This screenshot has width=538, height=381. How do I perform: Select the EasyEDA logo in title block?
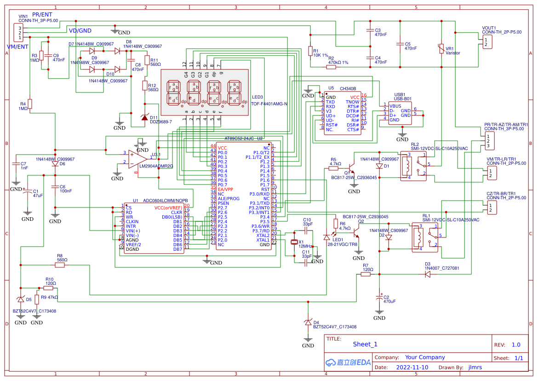[348, 363]
